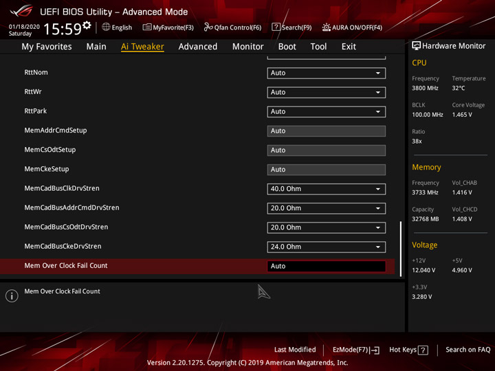This screenshot has height=371, width=495.
Task: Open the Monitor tab
Action: [247, 47]
